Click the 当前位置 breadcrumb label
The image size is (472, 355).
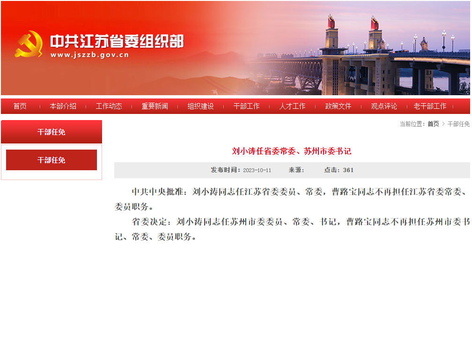412,124
